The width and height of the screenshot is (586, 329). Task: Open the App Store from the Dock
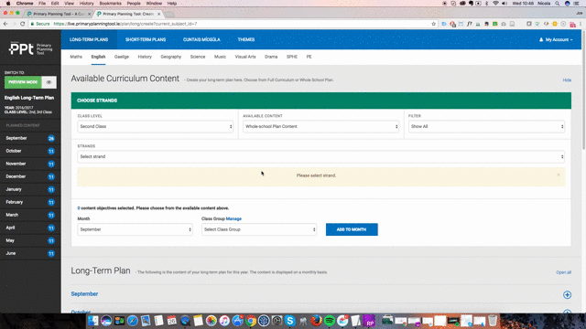click(x=237, y=321)
